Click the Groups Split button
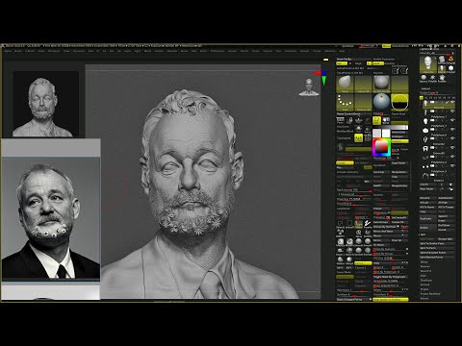 tap(446, 239)
